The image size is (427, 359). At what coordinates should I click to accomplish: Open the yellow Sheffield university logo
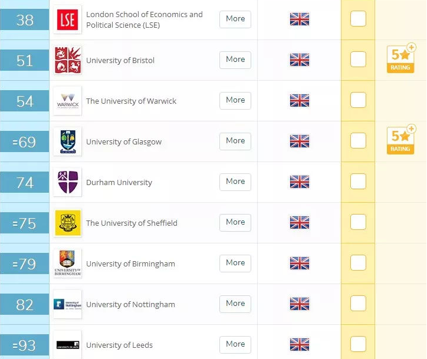pos(68,223)
